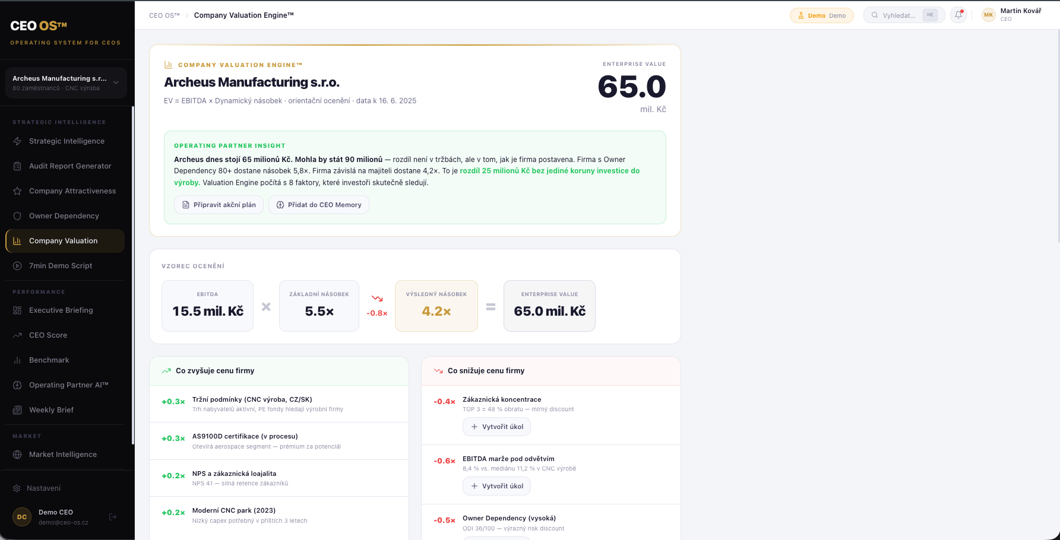Click the Základní násobek 5.5× card
Image resolution: width=1060 pixels, height=540 pixels.
[319, 306]
